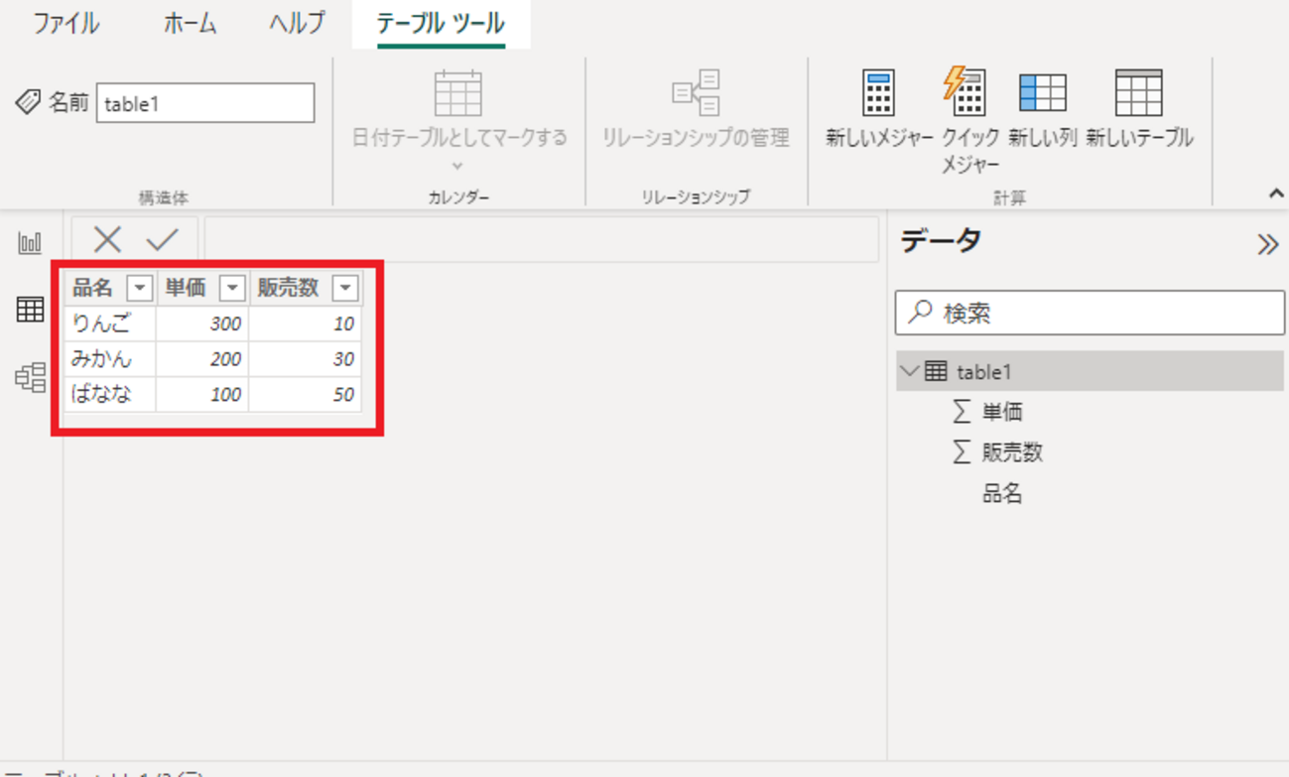Screen dimensions: 1289x777
Task: Click the table name input field containing table1
Action: point(205,103)
